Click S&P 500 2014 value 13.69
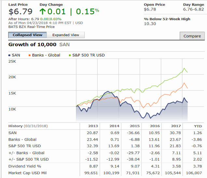The height and width of the screenshot is (178, 207). 114,146
